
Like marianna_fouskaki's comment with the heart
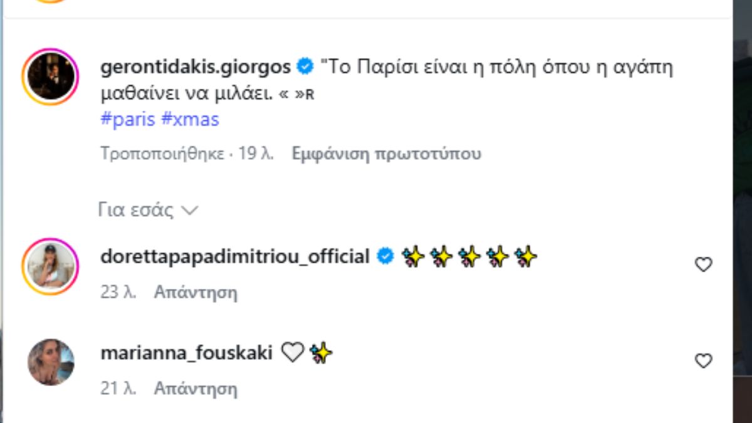coord(704,361)
